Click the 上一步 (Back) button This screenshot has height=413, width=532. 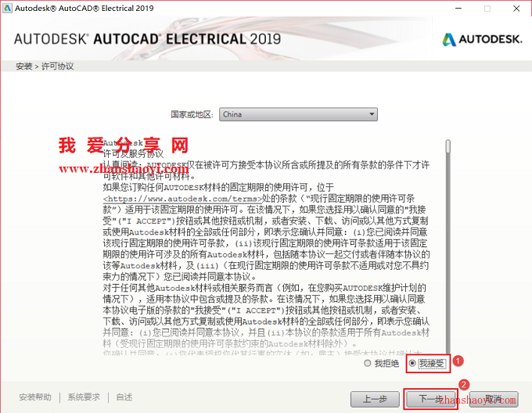375,399
